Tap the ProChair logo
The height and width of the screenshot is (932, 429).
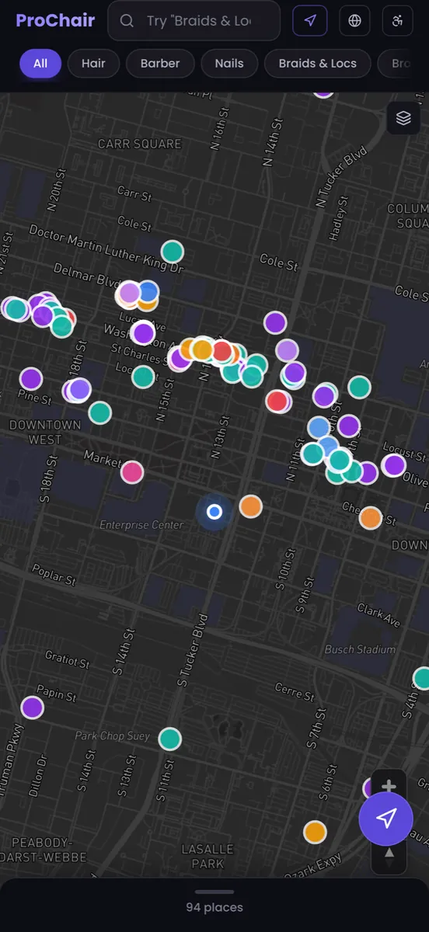(x=55, y=20)
